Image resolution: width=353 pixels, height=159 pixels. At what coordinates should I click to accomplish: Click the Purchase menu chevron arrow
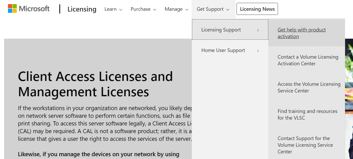point(155,10)
